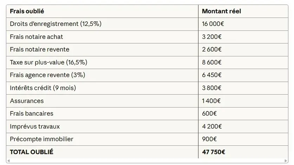Select the "Montant réel" column header
Image resolution: width=294 pixels, height=165 pixels.
[x=221, y=11]
